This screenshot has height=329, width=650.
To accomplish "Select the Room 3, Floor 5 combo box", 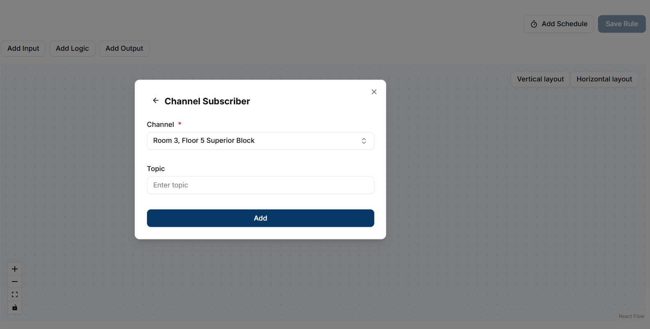I will pyautogui.click(x=260, y=141).
